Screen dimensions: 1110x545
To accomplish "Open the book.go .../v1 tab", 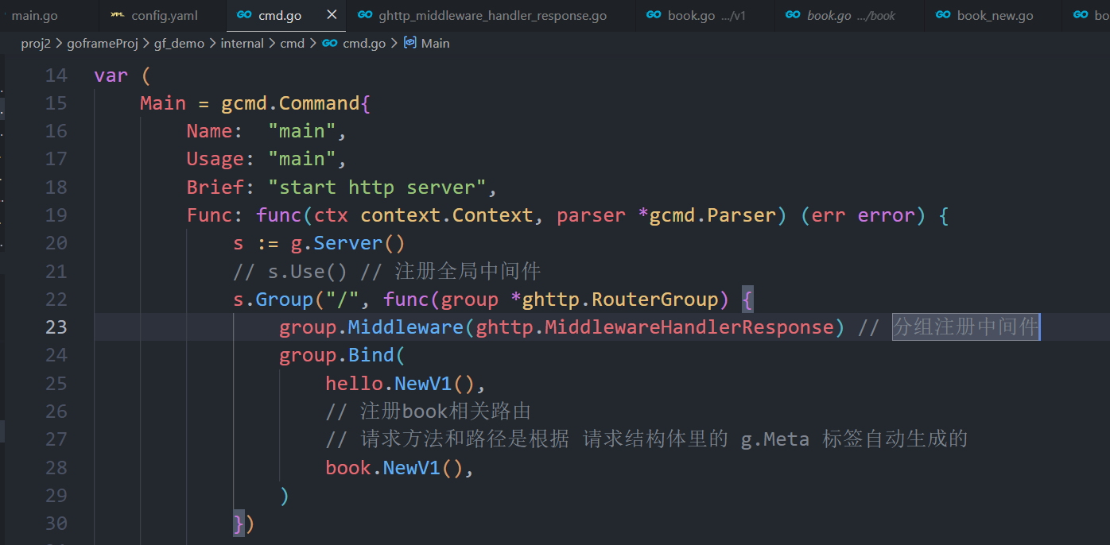I will pos(707,16).
